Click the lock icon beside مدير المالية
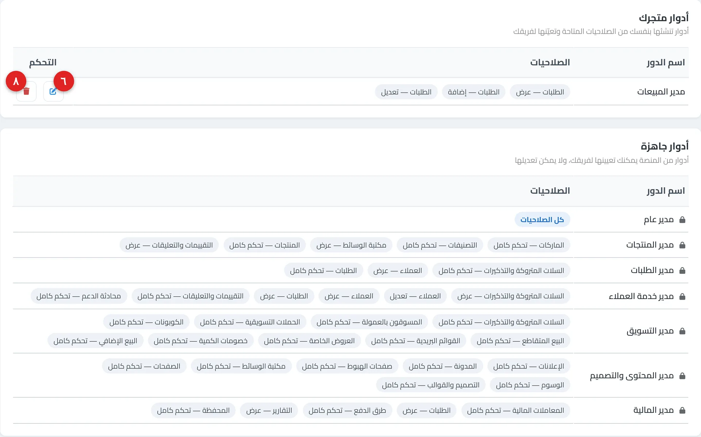This screenshot has height=437, width=701. click(x=682, y=410)
